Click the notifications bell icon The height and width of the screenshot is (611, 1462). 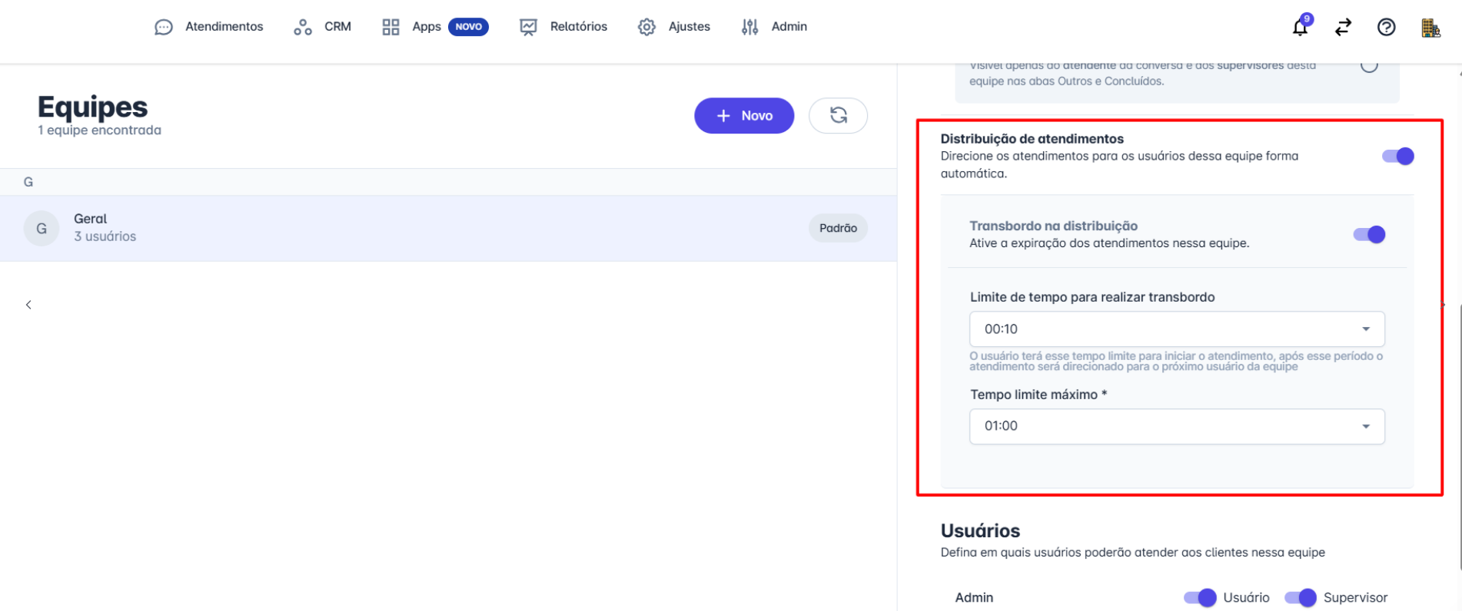pyautogui.click(x=1300, y=28)
